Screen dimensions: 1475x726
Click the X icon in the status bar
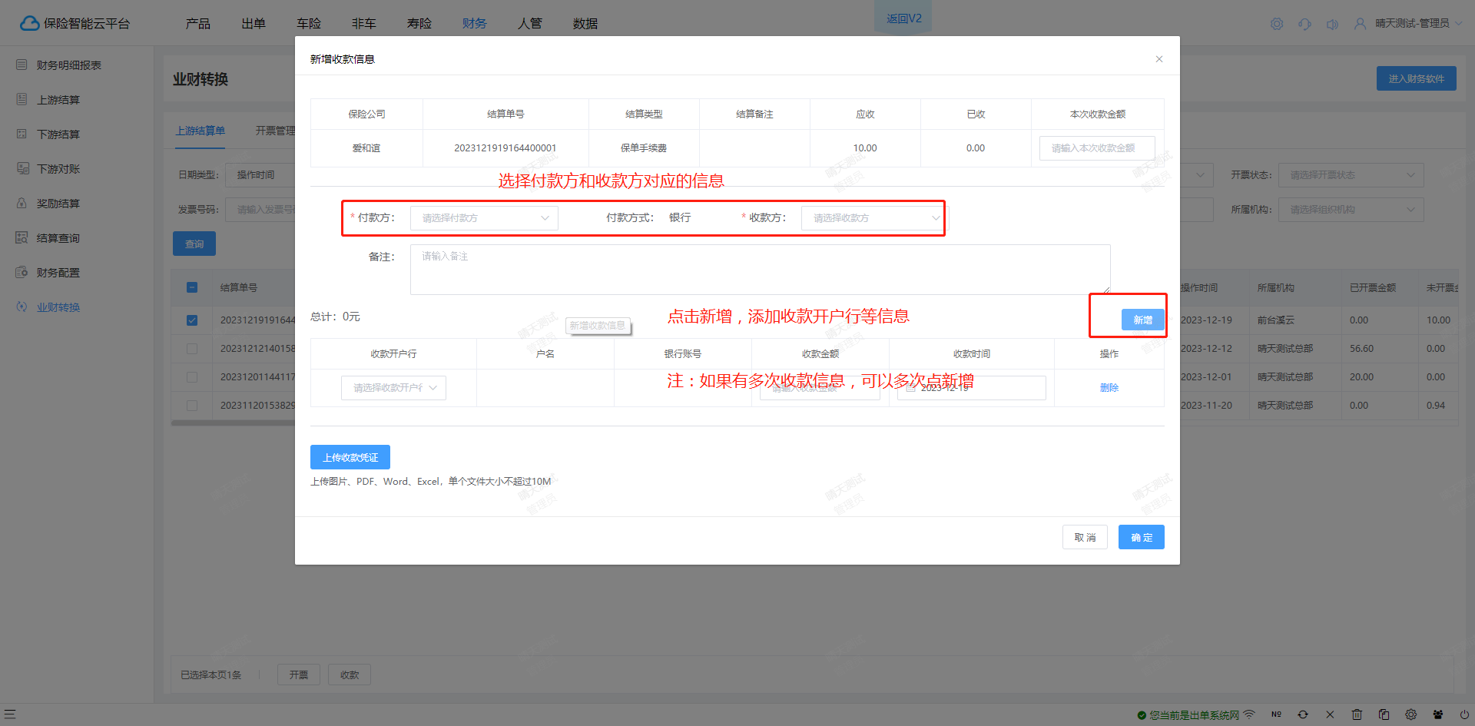point(1330,714)
